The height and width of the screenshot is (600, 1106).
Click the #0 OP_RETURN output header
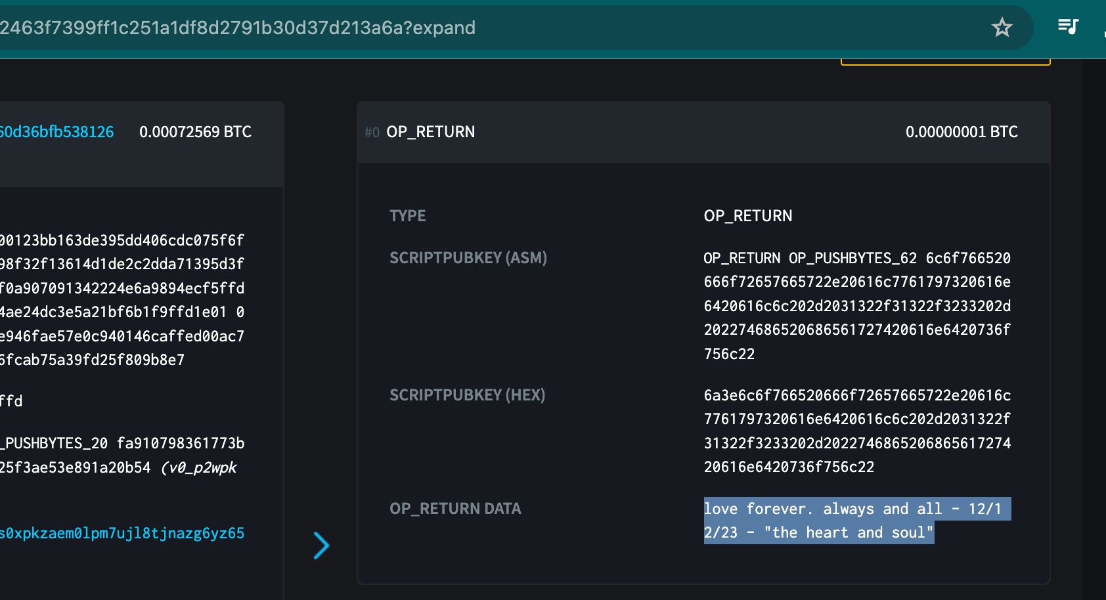[703, 132]
